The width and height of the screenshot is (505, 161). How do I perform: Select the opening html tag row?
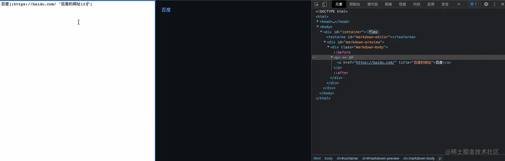[x=322, y=16]
